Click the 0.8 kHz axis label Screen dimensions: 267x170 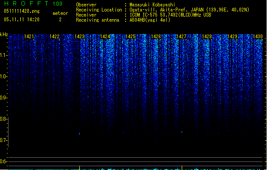3,119
